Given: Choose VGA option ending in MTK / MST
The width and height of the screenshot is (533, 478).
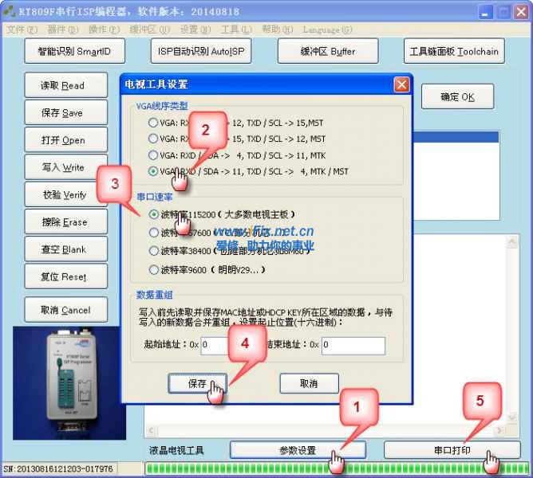Looking at the screenshot, I should [153, 171].
